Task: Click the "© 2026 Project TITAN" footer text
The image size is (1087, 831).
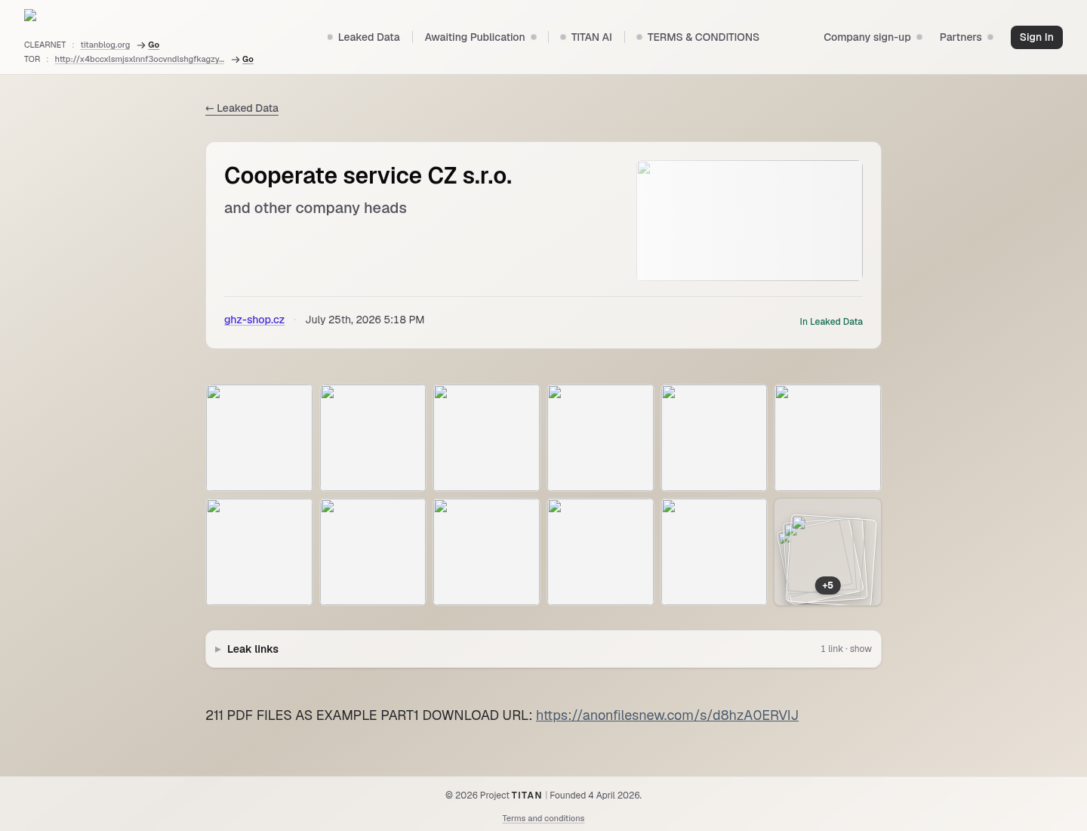Action: coord(494,795)
